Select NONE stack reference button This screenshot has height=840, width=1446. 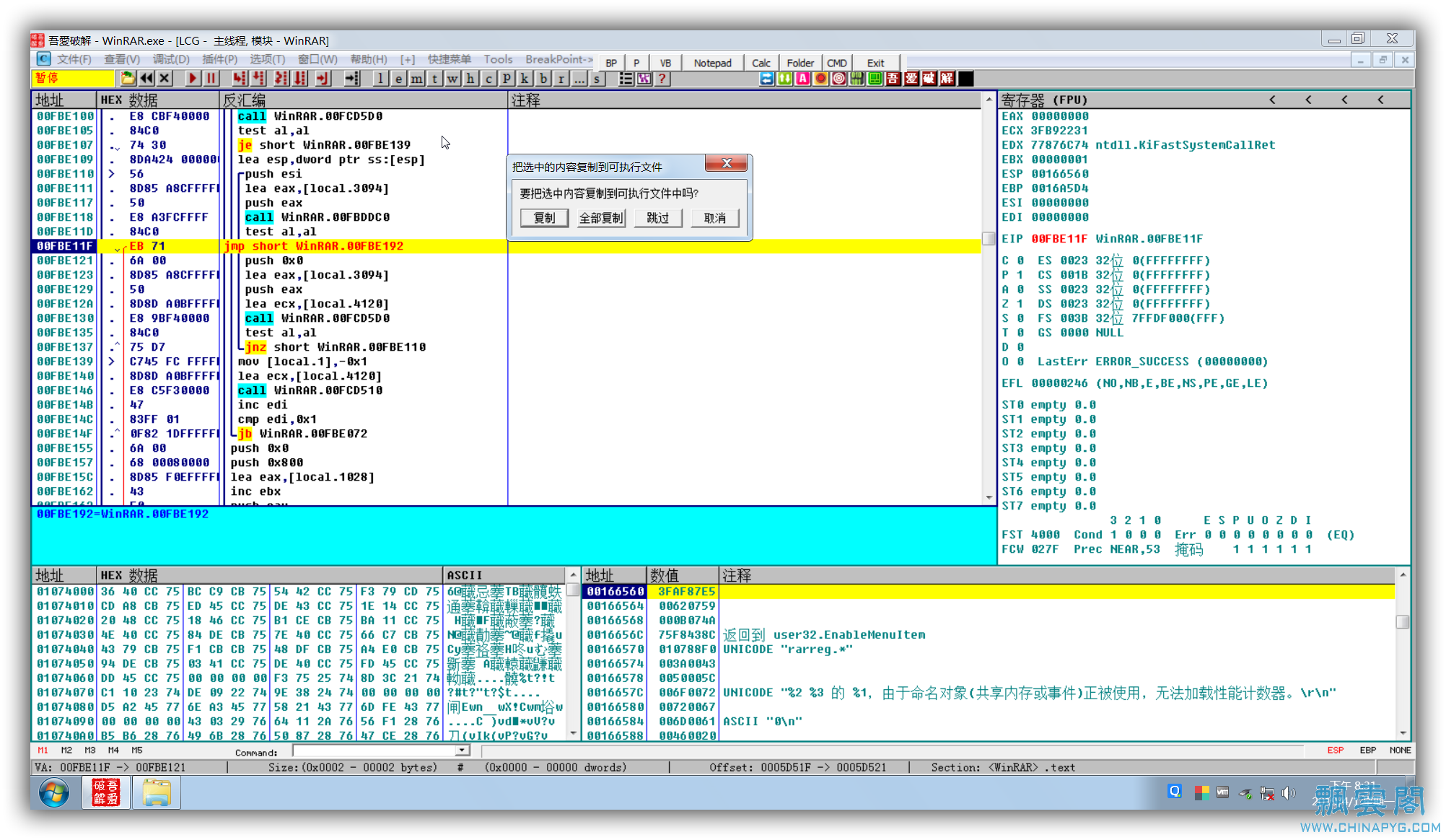click(1400, 751)
